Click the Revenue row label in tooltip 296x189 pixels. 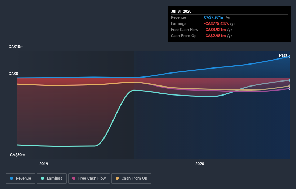[178, 17]
